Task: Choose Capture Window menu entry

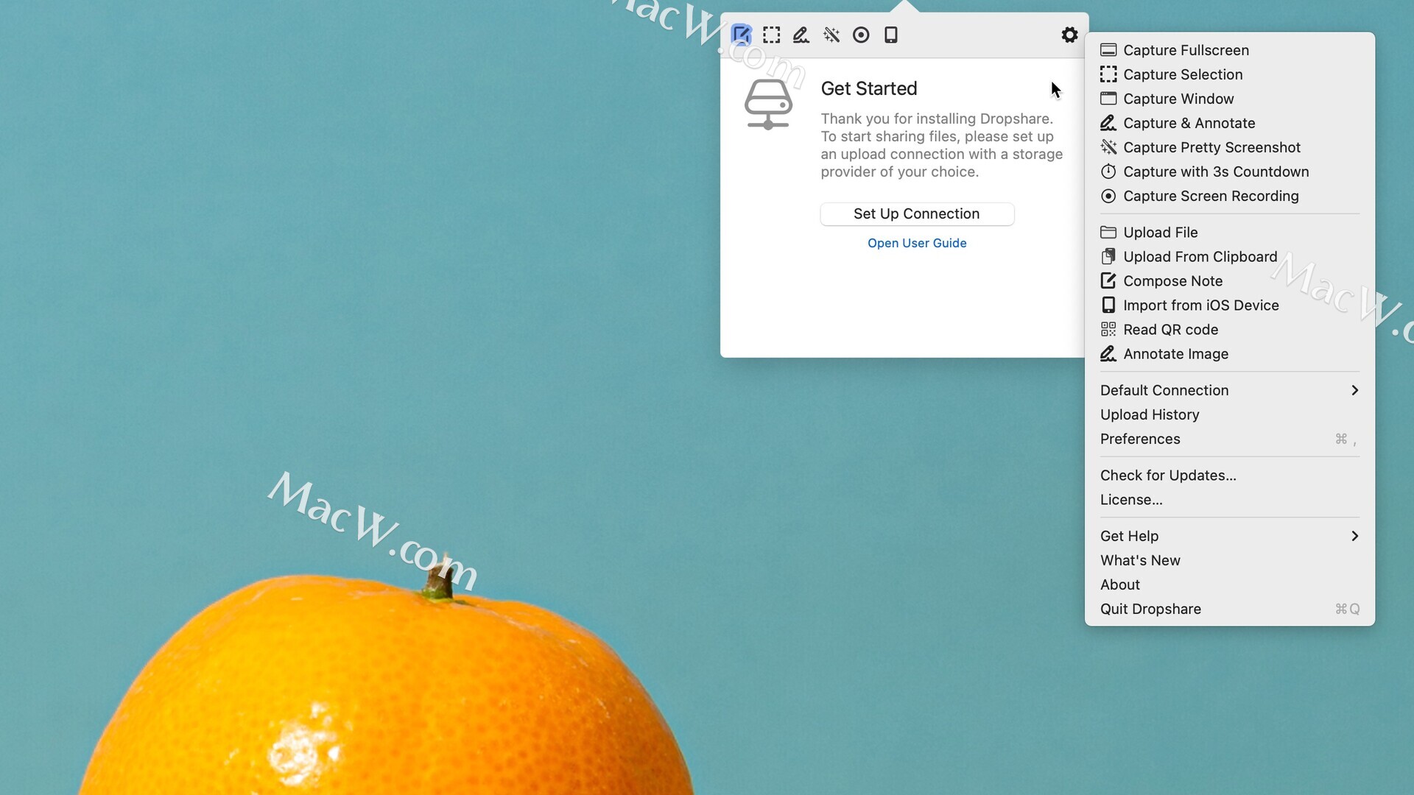Action: click(1230, 99)
